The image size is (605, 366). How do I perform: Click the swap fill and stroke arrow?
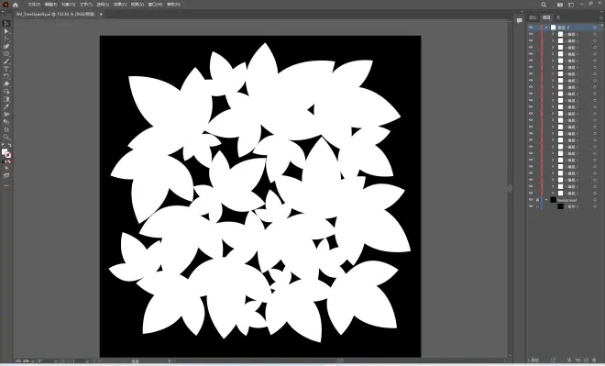[x=10, y=146]
